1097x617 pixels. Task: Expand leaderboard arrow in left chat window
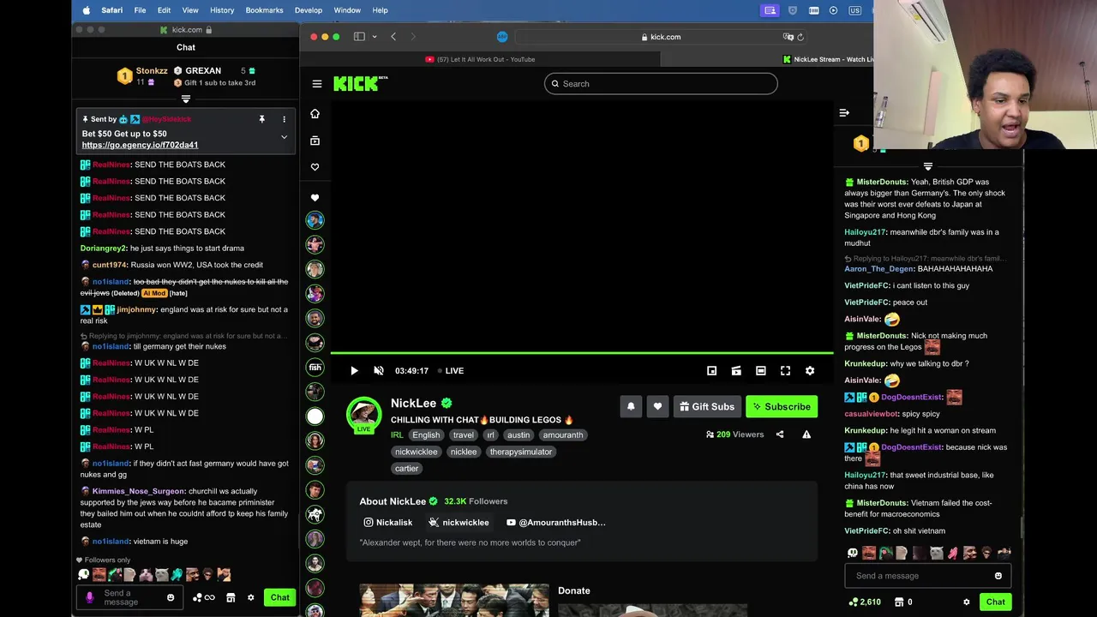(x=186, y=99)
